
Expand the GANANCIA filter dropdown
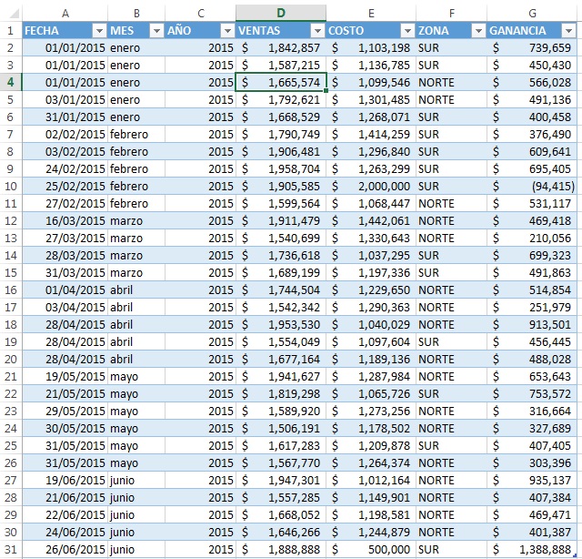(567, 30)
